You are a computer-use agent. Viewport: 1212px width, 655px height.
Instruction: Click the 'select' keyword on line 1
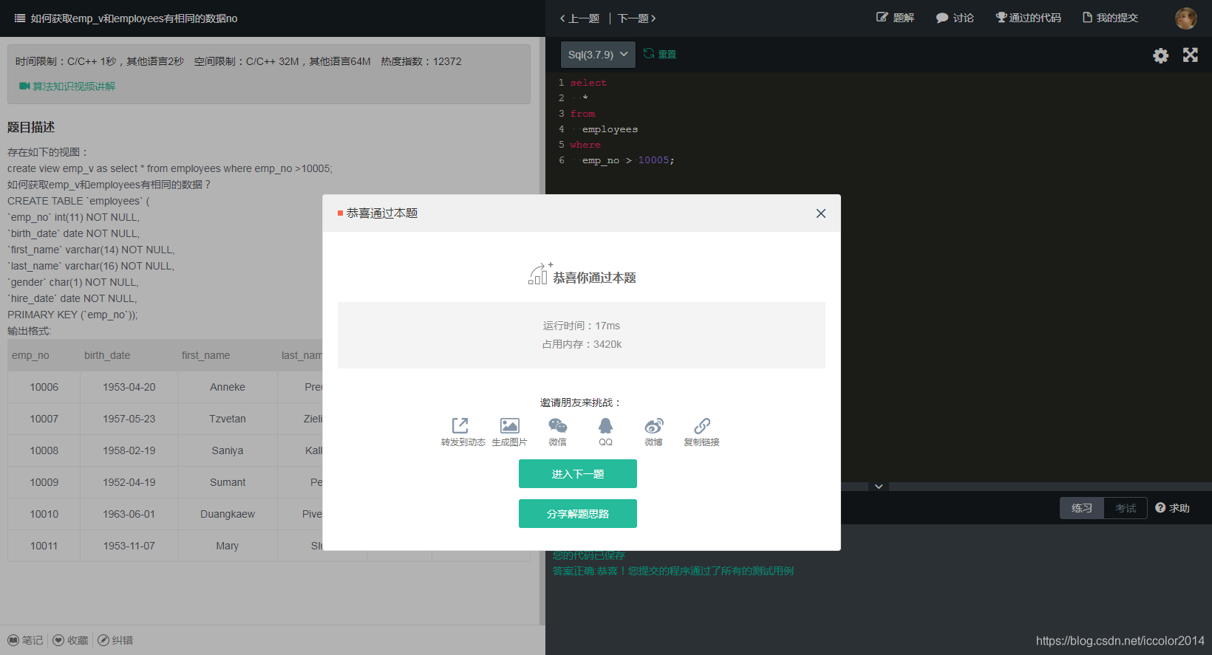click(x=588, y=83)
